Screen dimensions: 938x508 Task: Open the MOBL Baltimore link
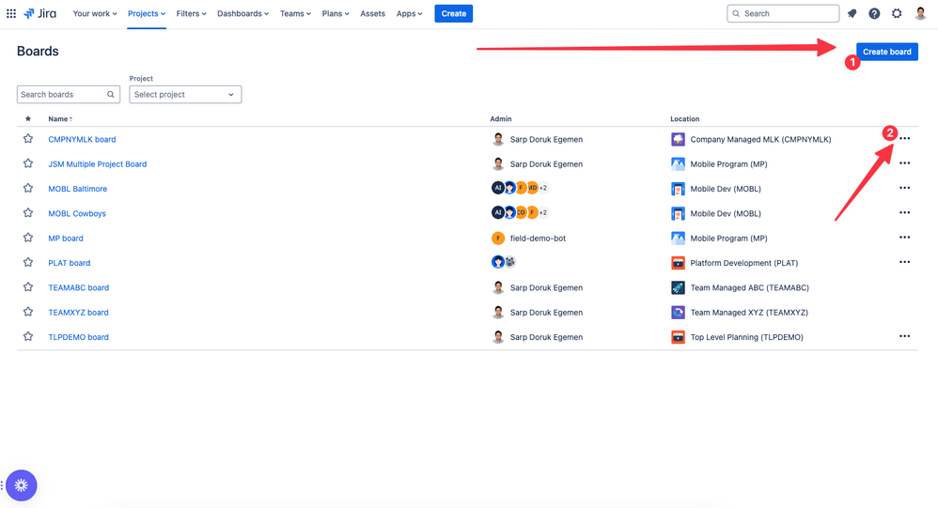[78, 189]
